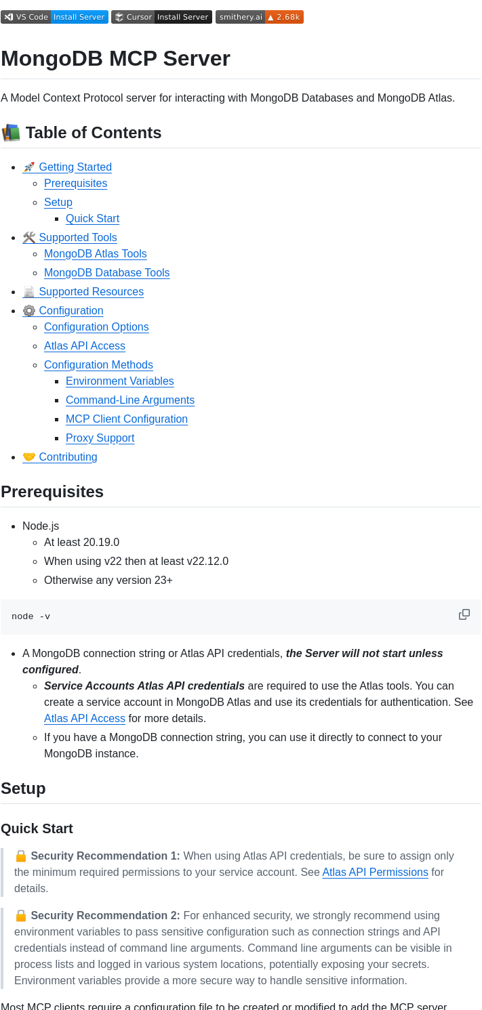Viewport: 482px width, 1010px height.
Task: Click Prerequisites in the table of contents
Action: [75, 183]
